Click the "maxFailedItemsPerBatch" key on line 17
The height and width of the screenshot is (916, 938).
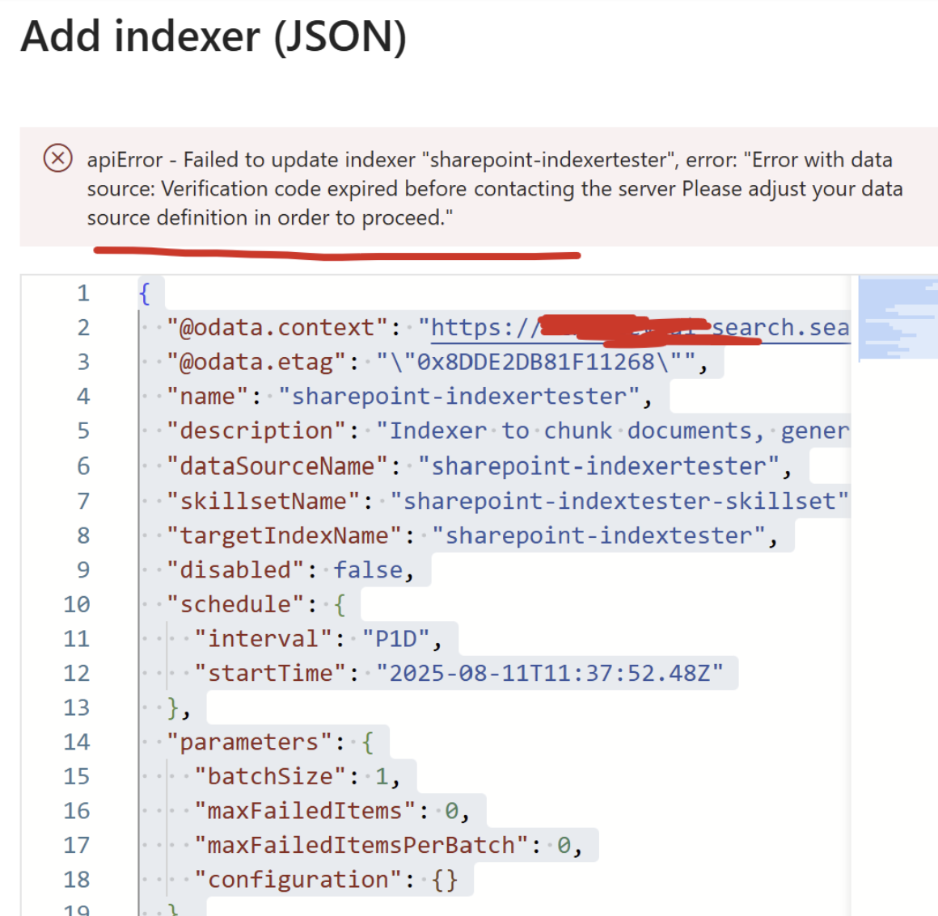[x=361, y=846]
